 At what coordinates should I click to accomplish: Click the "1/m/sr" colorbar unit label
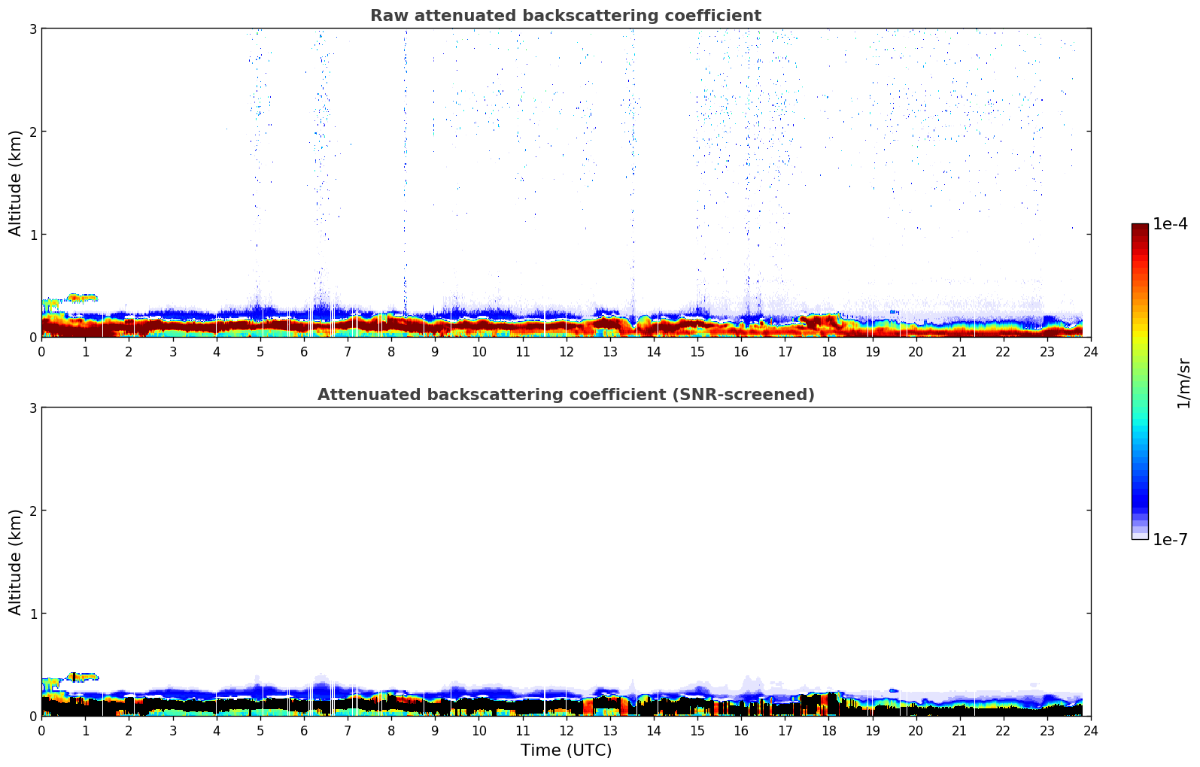click(x=1183, y=383)
